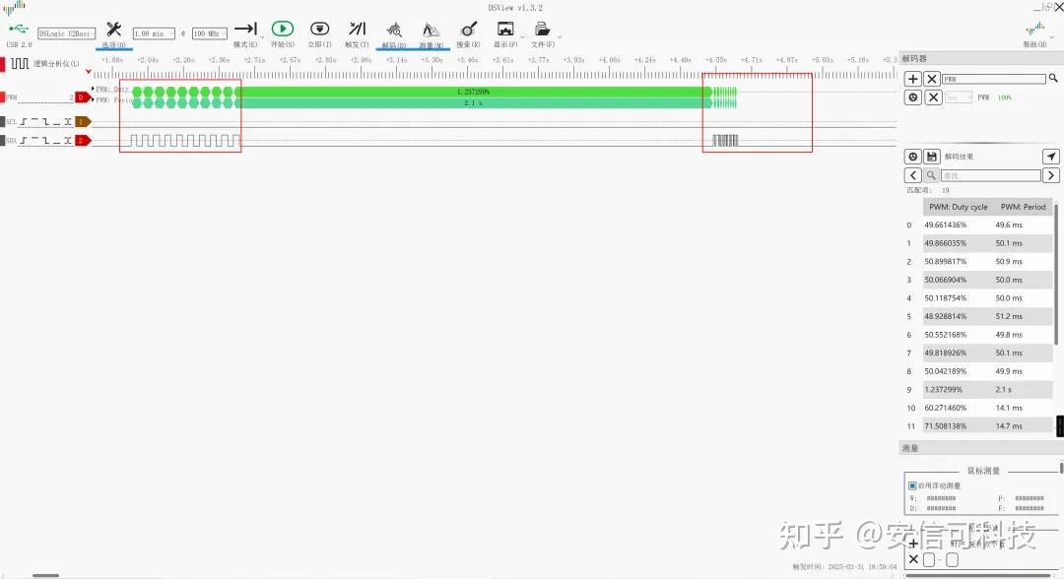Open the 1.00 min duration dropdown
Viewport: 1064px width, 579px height.
154,33
